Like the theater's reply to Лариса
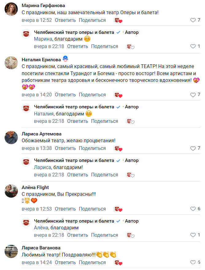Viewport: 205px width, 270px height. 193,175
